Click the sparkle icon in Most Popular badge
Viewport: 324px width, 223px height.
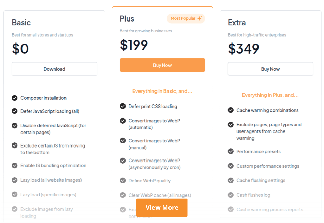pyautogui.click(x=200, y=18)
